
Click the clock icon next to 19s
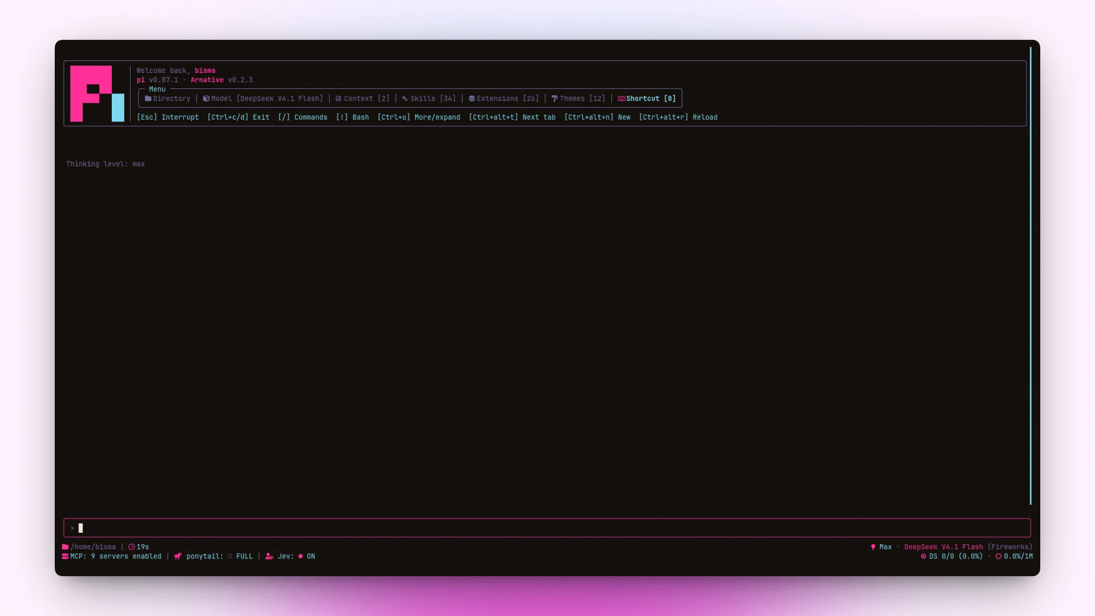(132, 546)
